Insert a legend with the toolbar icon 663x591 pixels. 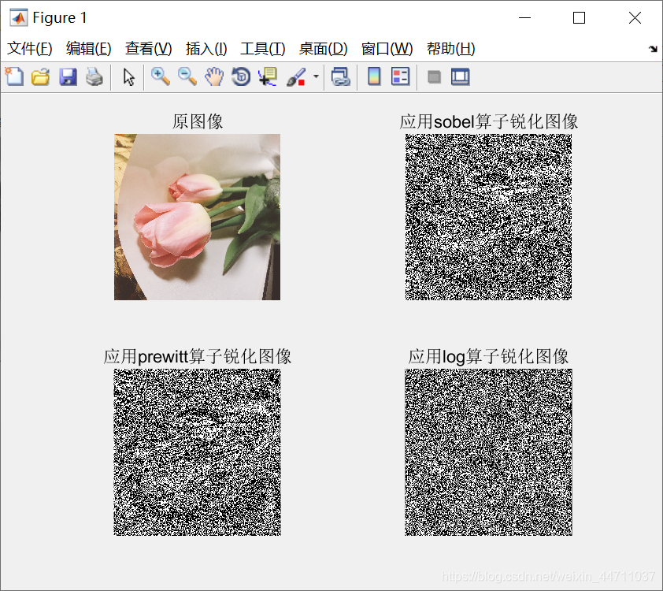pos(401,77)
